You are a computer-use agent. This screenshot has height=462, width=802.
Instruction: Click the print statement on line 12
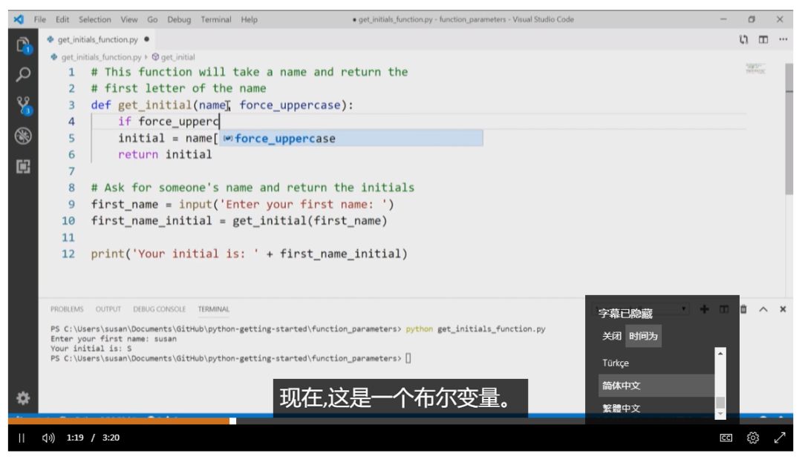249,254
